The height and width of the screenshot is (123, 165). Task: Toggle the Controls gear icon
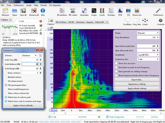pyautogui.click(x=161, y=20)
